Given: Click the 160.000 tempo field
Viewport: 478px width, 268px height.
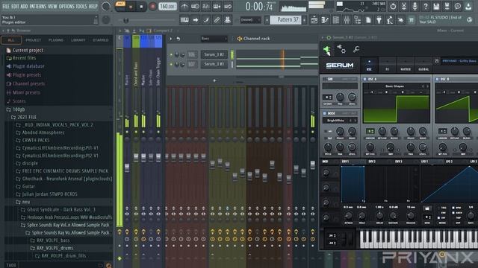Looking at the screenshot, I should (x=168, y=6).
